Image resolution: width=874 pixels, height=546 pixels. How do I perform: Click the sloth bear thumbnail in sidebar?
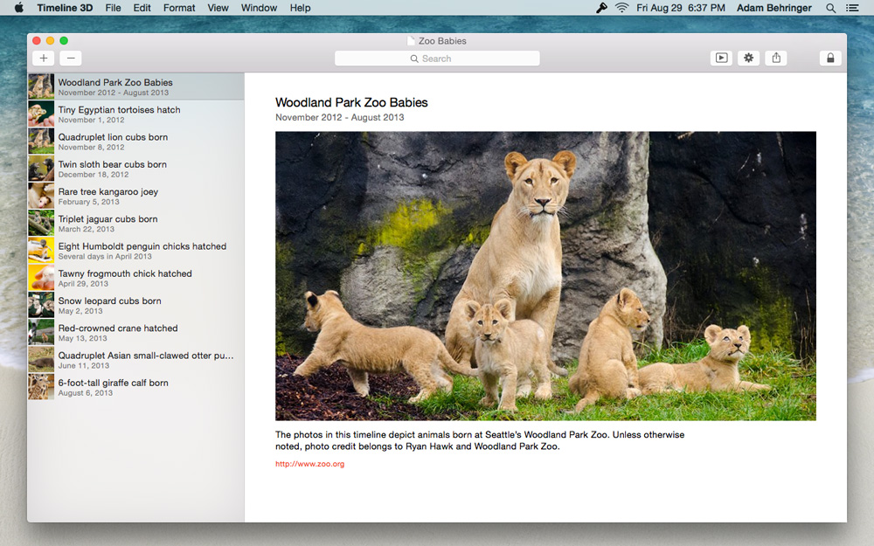tap(41, 169)
